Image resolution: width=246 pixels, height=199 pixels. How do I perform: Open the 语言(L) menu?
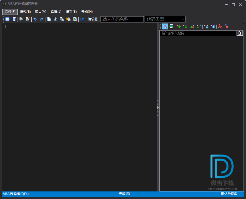(x=56, y=12)
